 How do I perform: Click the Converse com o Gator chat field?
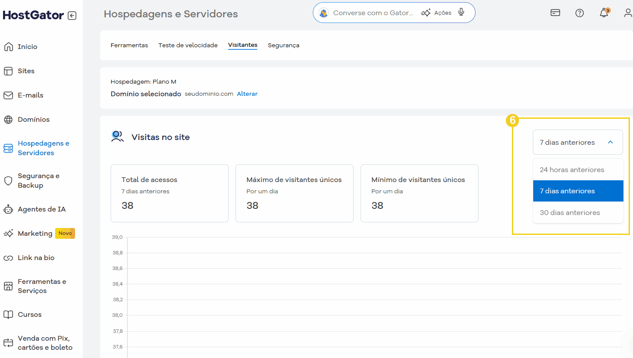[x=373, y=12]
